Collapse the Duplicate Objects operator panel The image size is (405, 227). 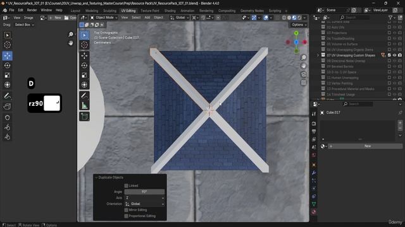click(96, 177)
